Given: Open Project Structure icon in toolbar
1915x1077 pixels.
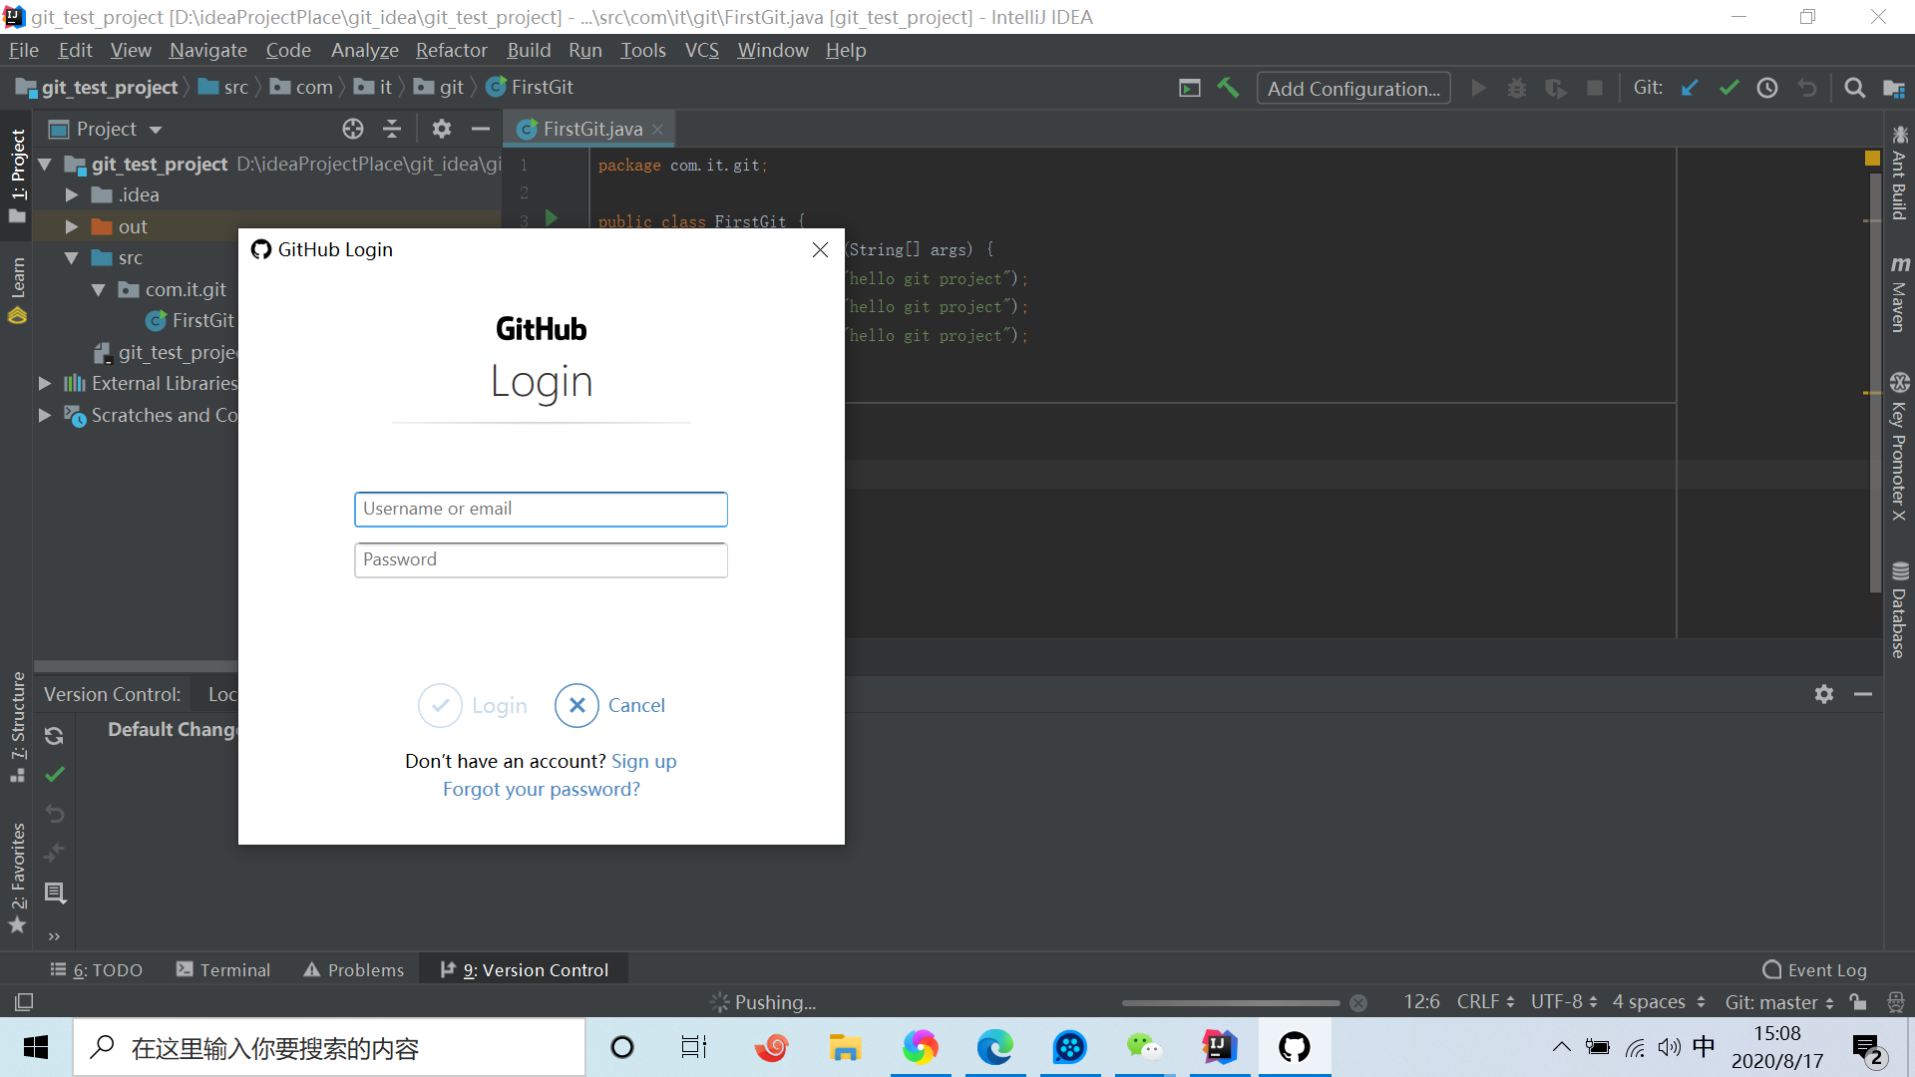Looking at the screenshot, I should pyautogui.click(x=1894, y=88).
